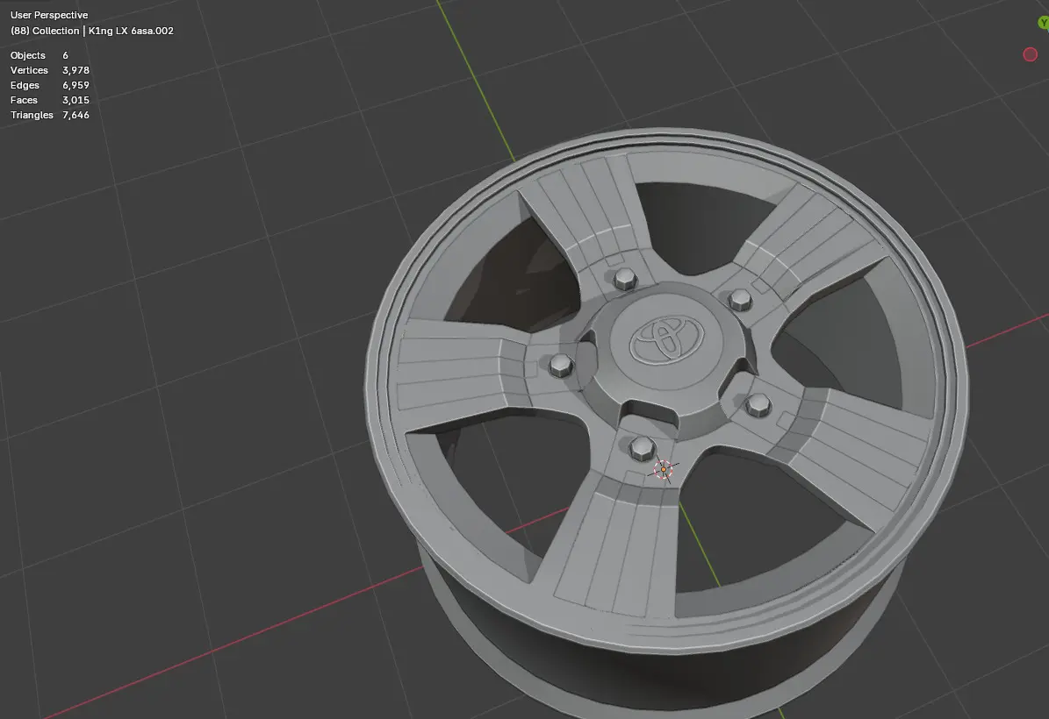Click the "Objects 6" statistics row
The image size is (1049, 719).
[x=40, y=55]
